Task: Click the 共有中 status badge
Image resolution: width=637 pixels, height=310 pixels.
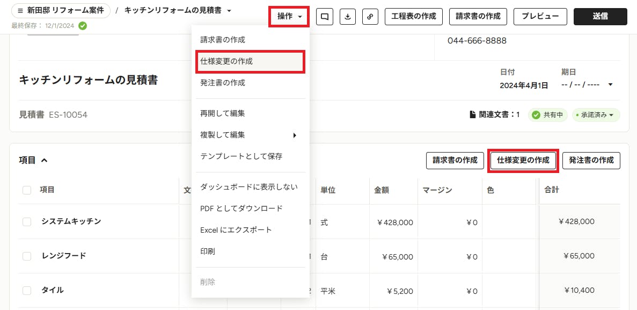Action: pos(547,115)
